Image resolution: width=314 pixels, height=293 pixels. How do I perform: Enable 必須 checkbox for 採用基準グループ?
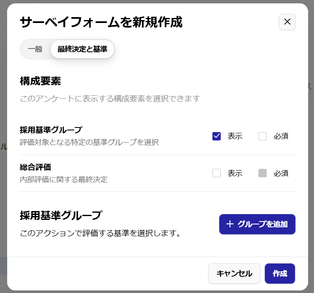coord(262,136)
